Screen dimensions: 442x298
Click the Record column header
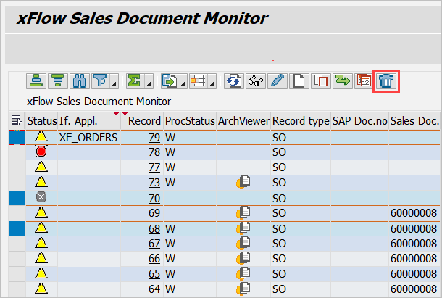tap(143, 121)
